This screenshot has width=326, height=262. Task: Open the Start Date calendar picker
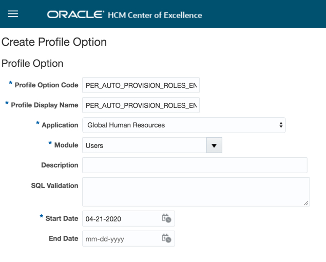click(x=166, y=218)
